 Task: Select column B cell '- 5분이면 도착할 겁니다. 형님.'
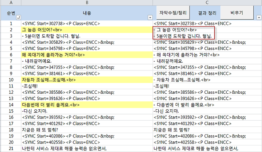[87, 36]
